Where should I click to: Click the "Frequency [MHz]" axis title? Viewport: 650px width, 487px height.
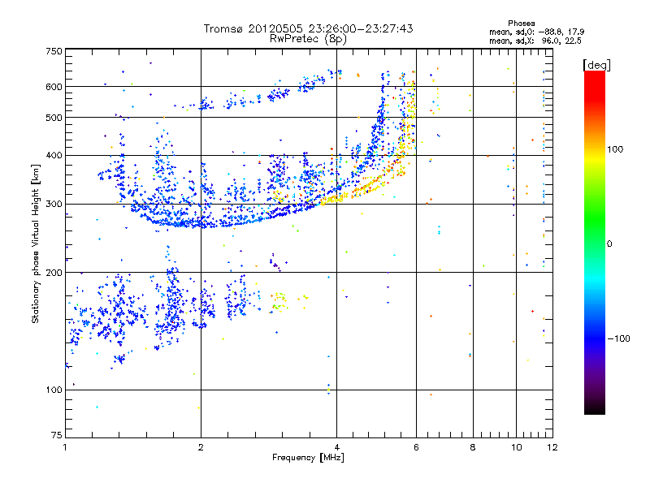pos(308,458)
